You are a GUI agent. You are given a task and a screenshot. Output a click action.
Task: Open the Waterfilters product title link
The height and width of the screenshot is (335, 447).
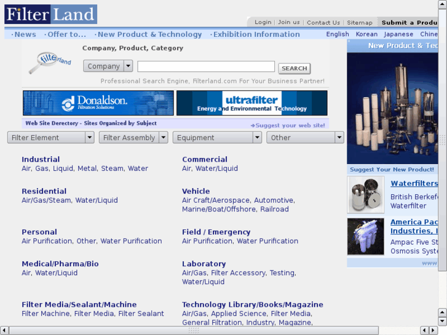(414, 183)
